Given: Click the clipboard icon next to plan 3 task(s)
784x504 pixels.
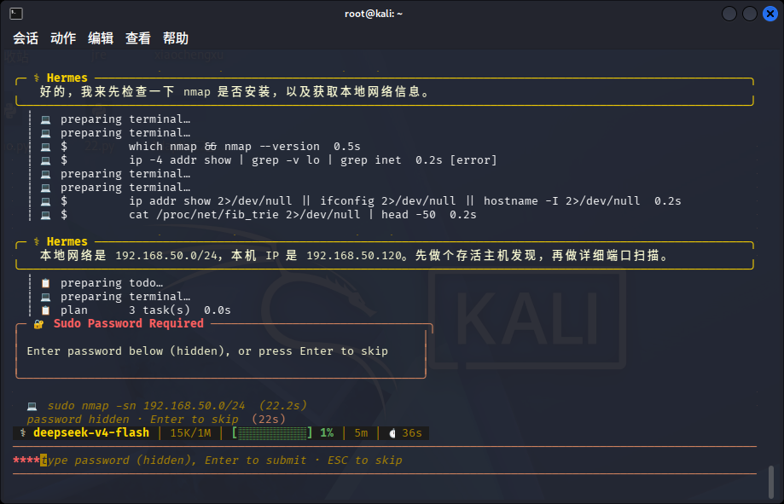Looking at the screenshot, I should pos(45,310).
